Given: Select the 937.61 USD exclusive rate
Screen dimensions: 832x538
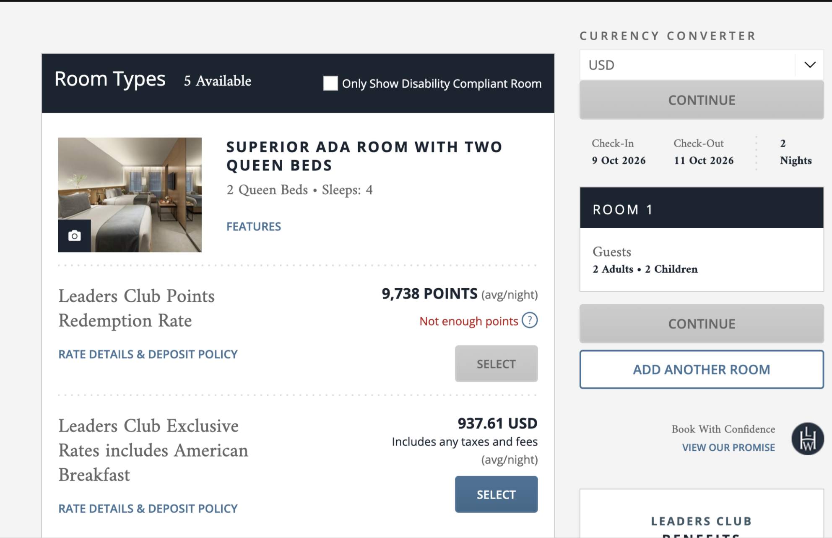Looking at the screenshot, I should [496, 494].
